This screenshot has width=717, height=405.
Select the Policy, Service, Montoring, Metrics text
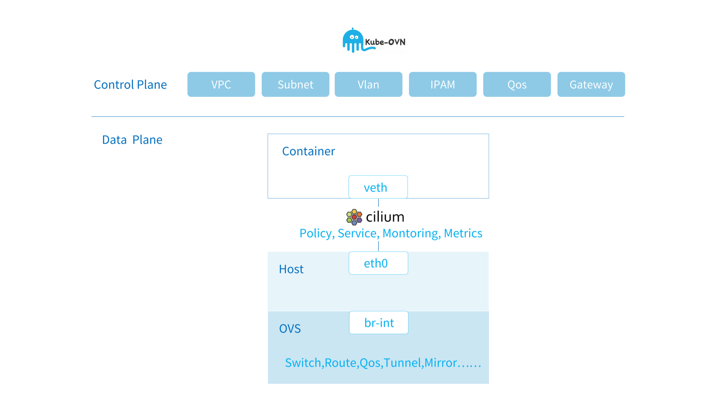tap(390, 233)
